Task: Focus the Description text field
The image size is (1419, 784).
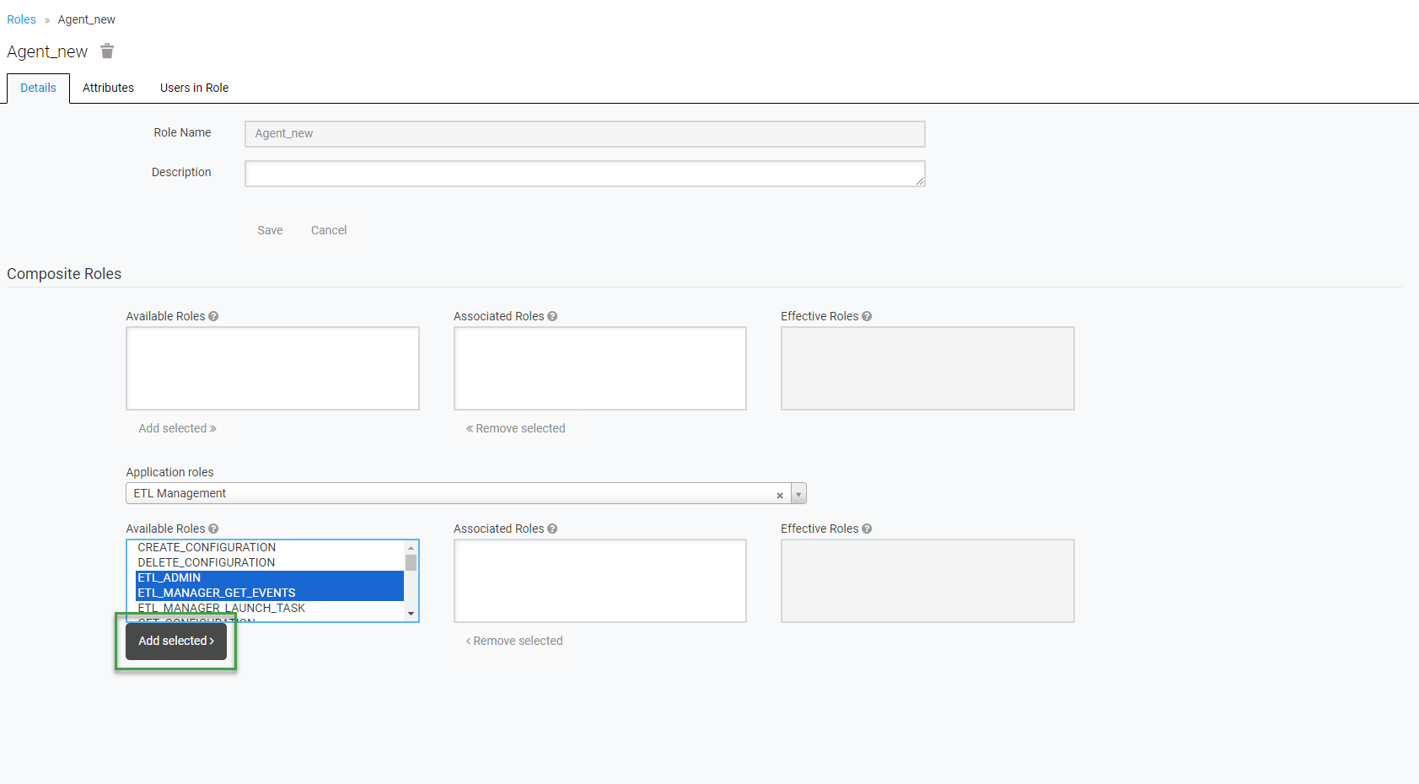Action: [584, 174]
